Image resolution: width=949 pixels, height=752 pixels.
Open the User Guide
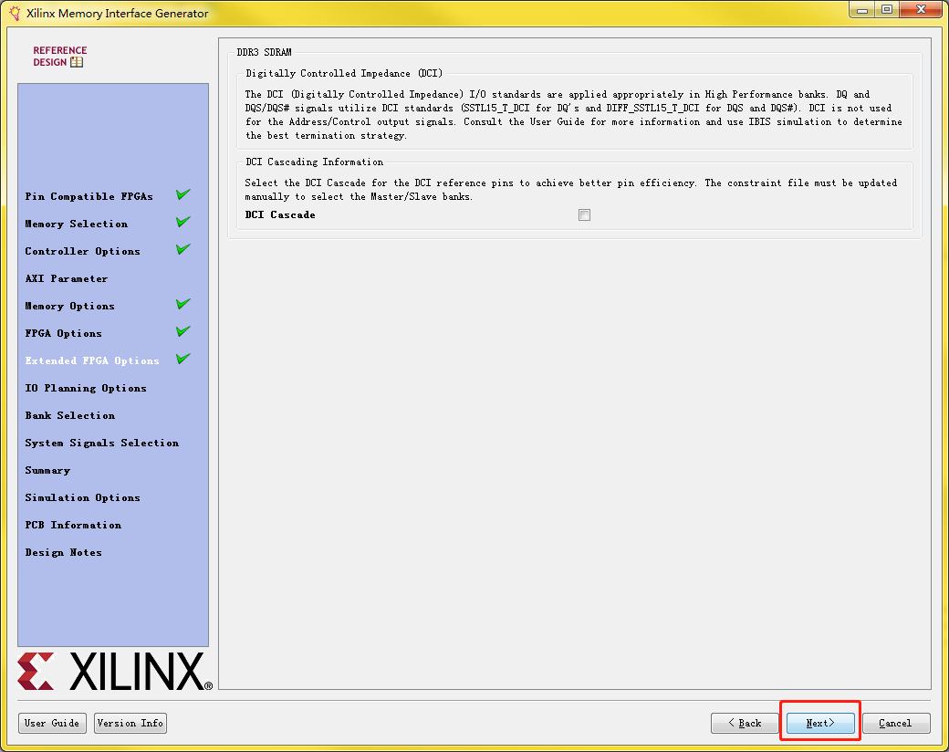52,723
